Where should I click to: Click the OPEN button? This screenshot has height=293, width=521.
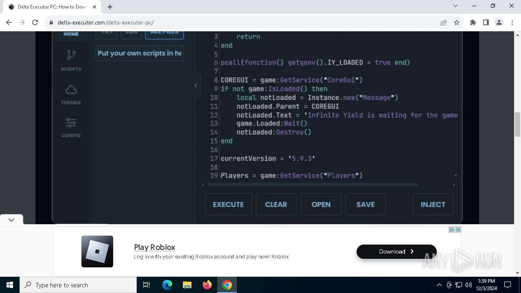coord(321,204)
